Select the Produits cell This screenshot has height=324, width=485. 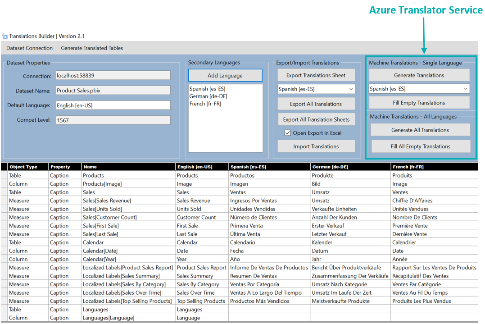point(434,175)
